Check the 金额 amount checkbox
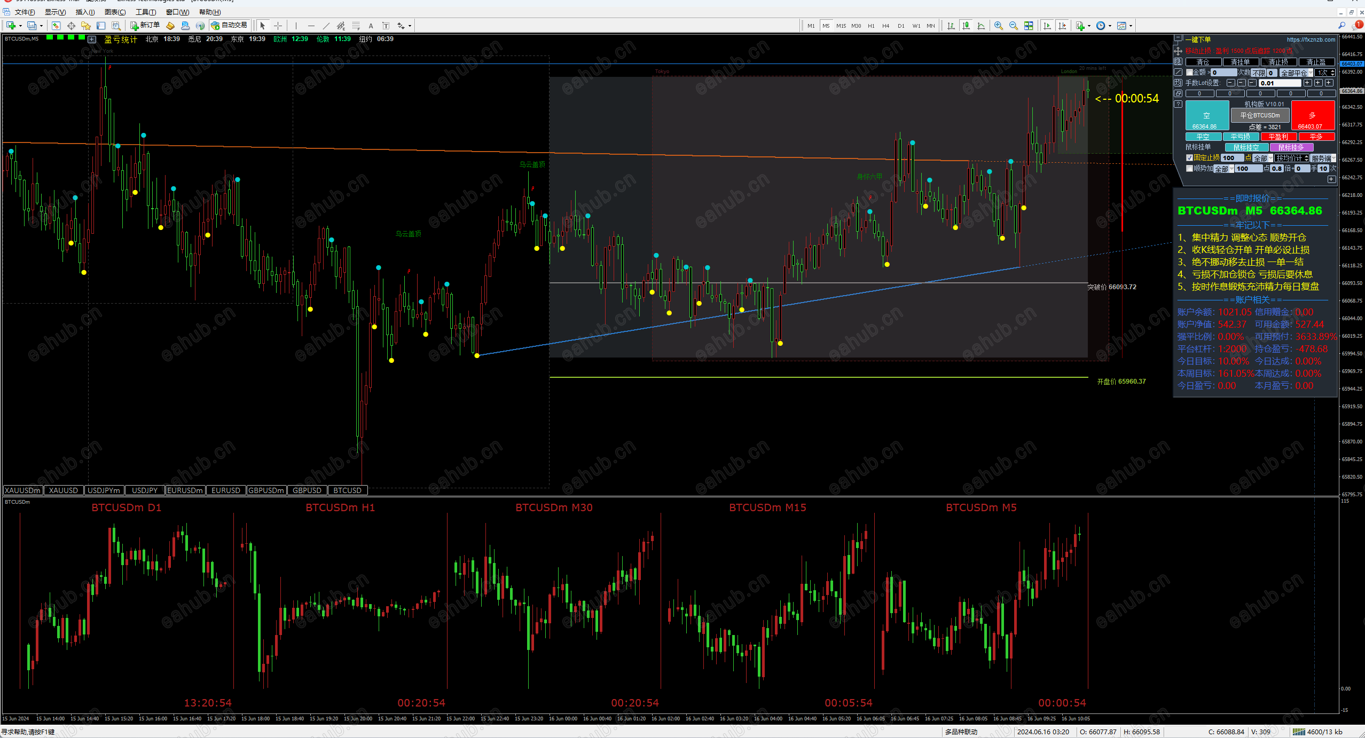Image resolution: width=1365 pixels, height=738 pixels. (x=1189, y=73)
